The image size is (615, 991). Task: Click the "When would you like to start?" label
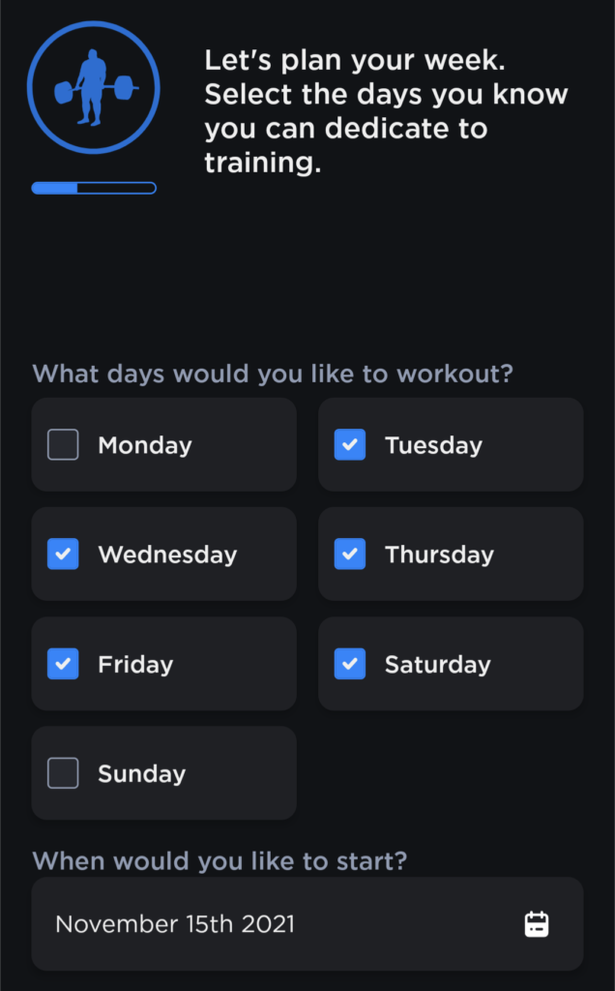coord(220,860)
